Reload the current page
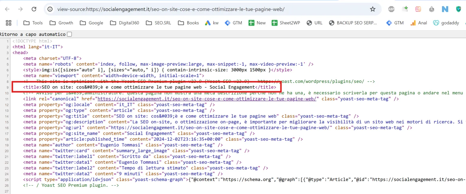 point(34,9)
